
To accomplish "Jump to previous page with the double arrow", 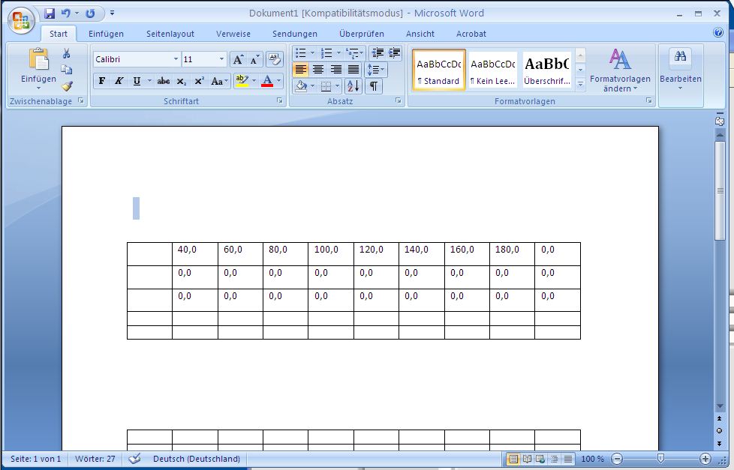I will (x=720, y=418).
